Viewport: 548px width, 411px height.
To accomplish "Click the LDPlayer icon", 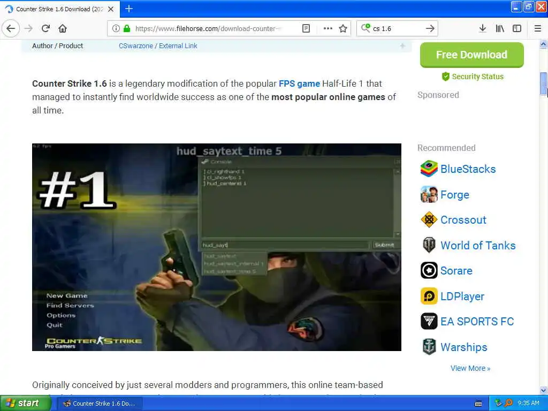I will coord(429,296).
